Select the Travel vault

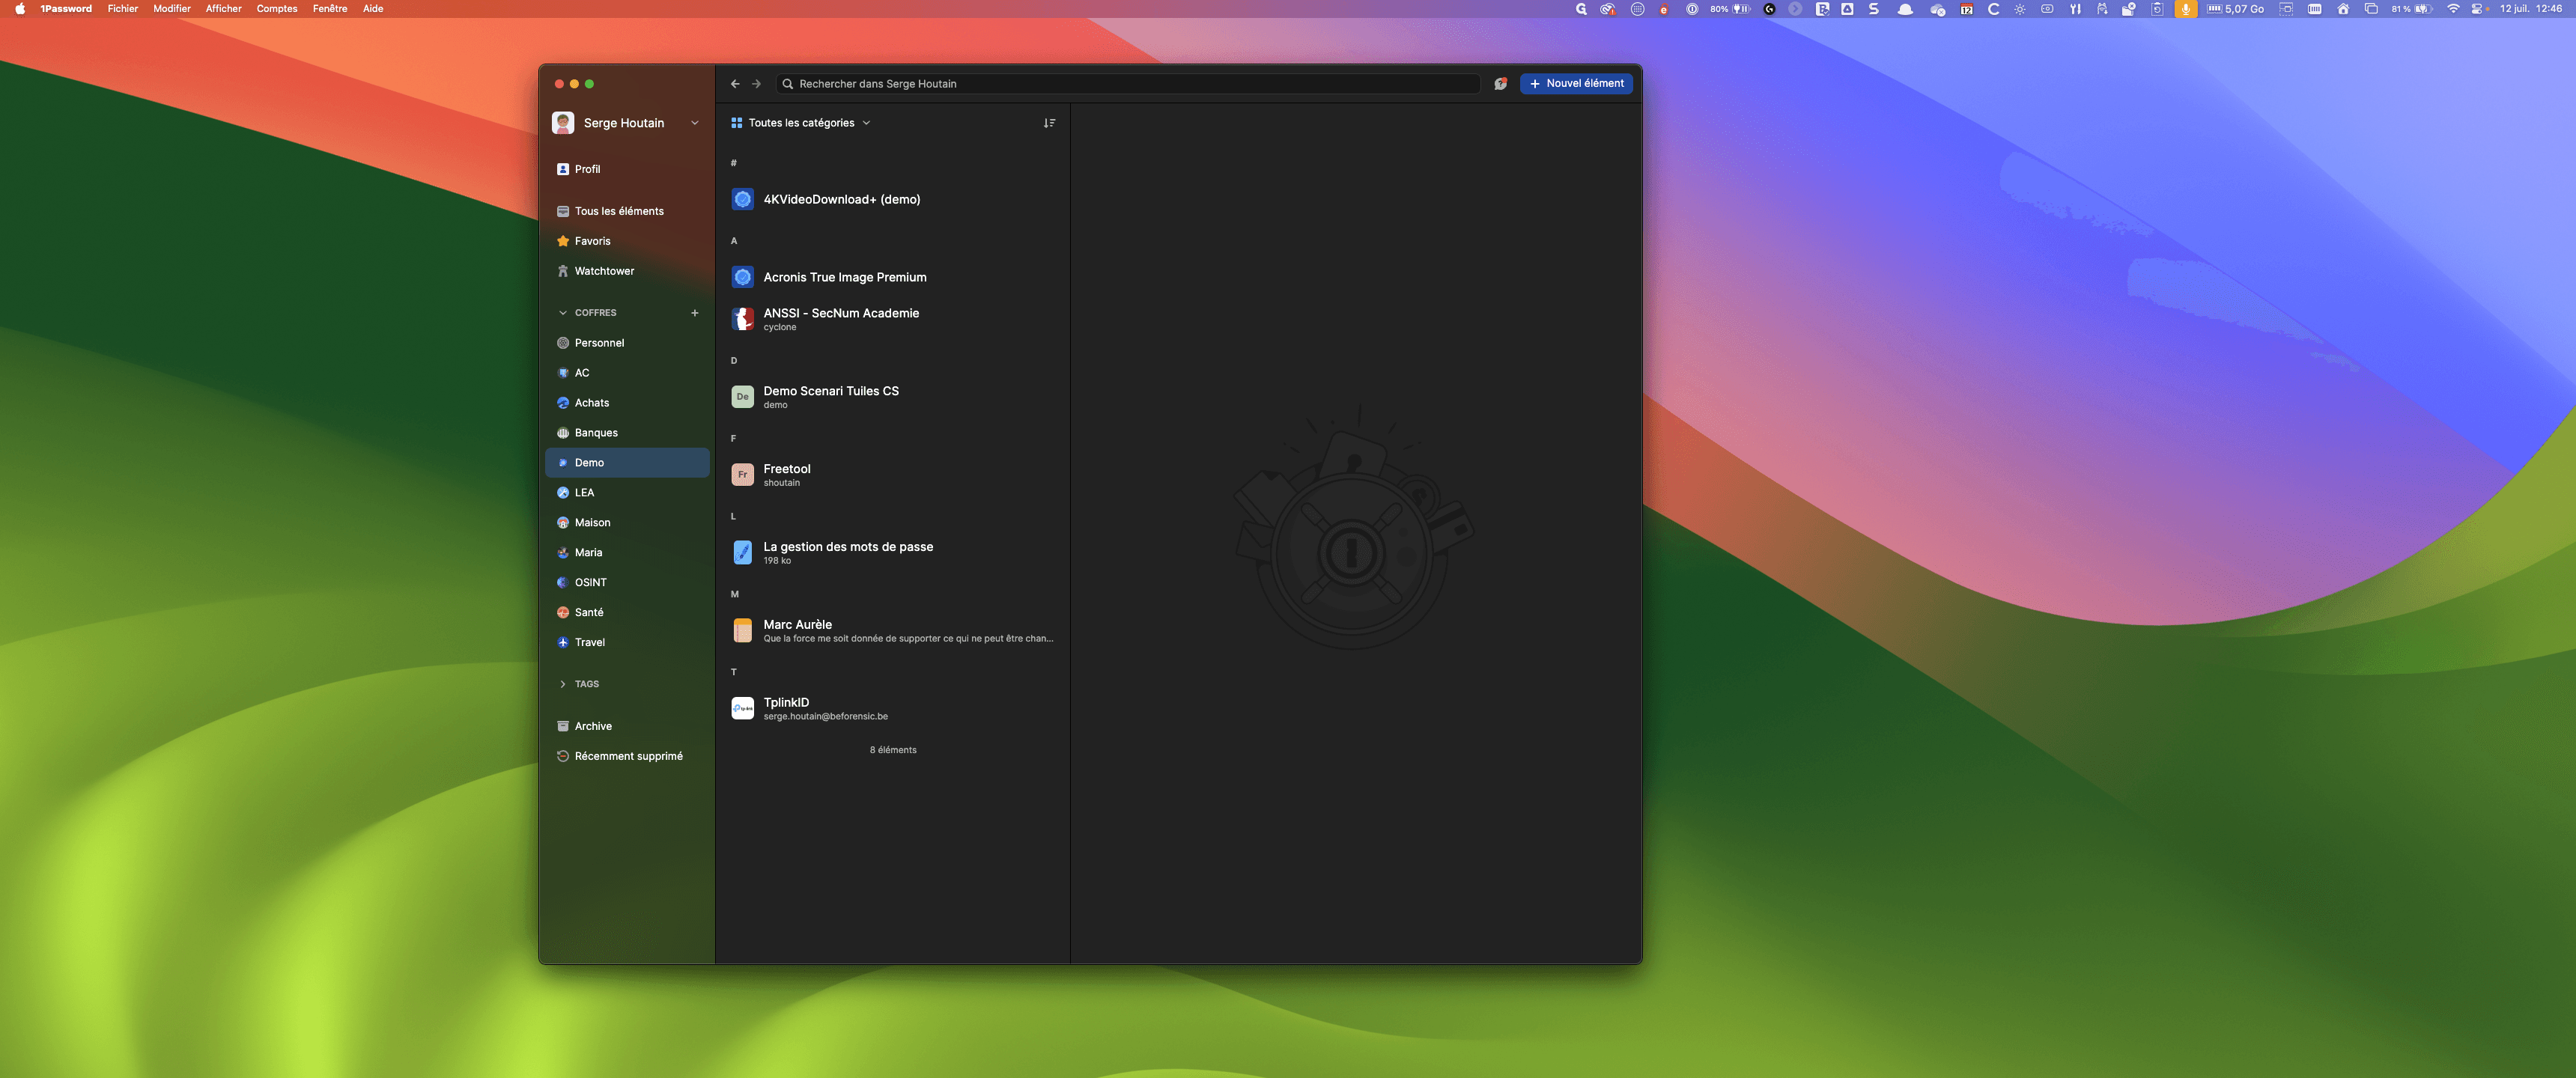click(627, 643)
